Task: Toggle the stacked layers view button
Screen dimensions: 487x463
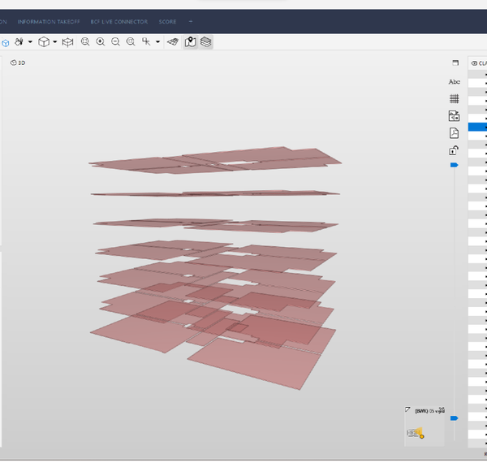Action: pyautogui.click(x=206, y=42)
